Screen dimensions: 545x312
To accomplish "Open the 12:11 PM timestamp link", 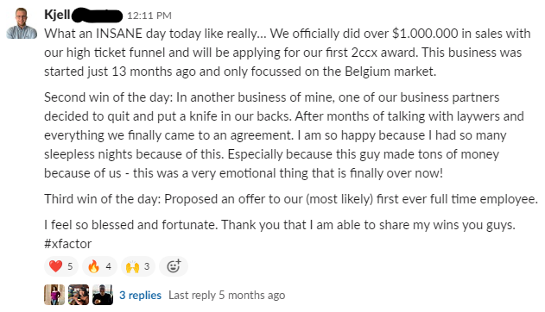I will pyautogui.click(x=149, y=16).
